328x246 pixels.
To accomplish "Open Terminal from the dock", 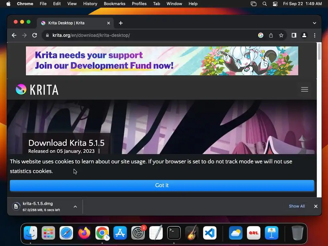I will click(x=174, y=233).
